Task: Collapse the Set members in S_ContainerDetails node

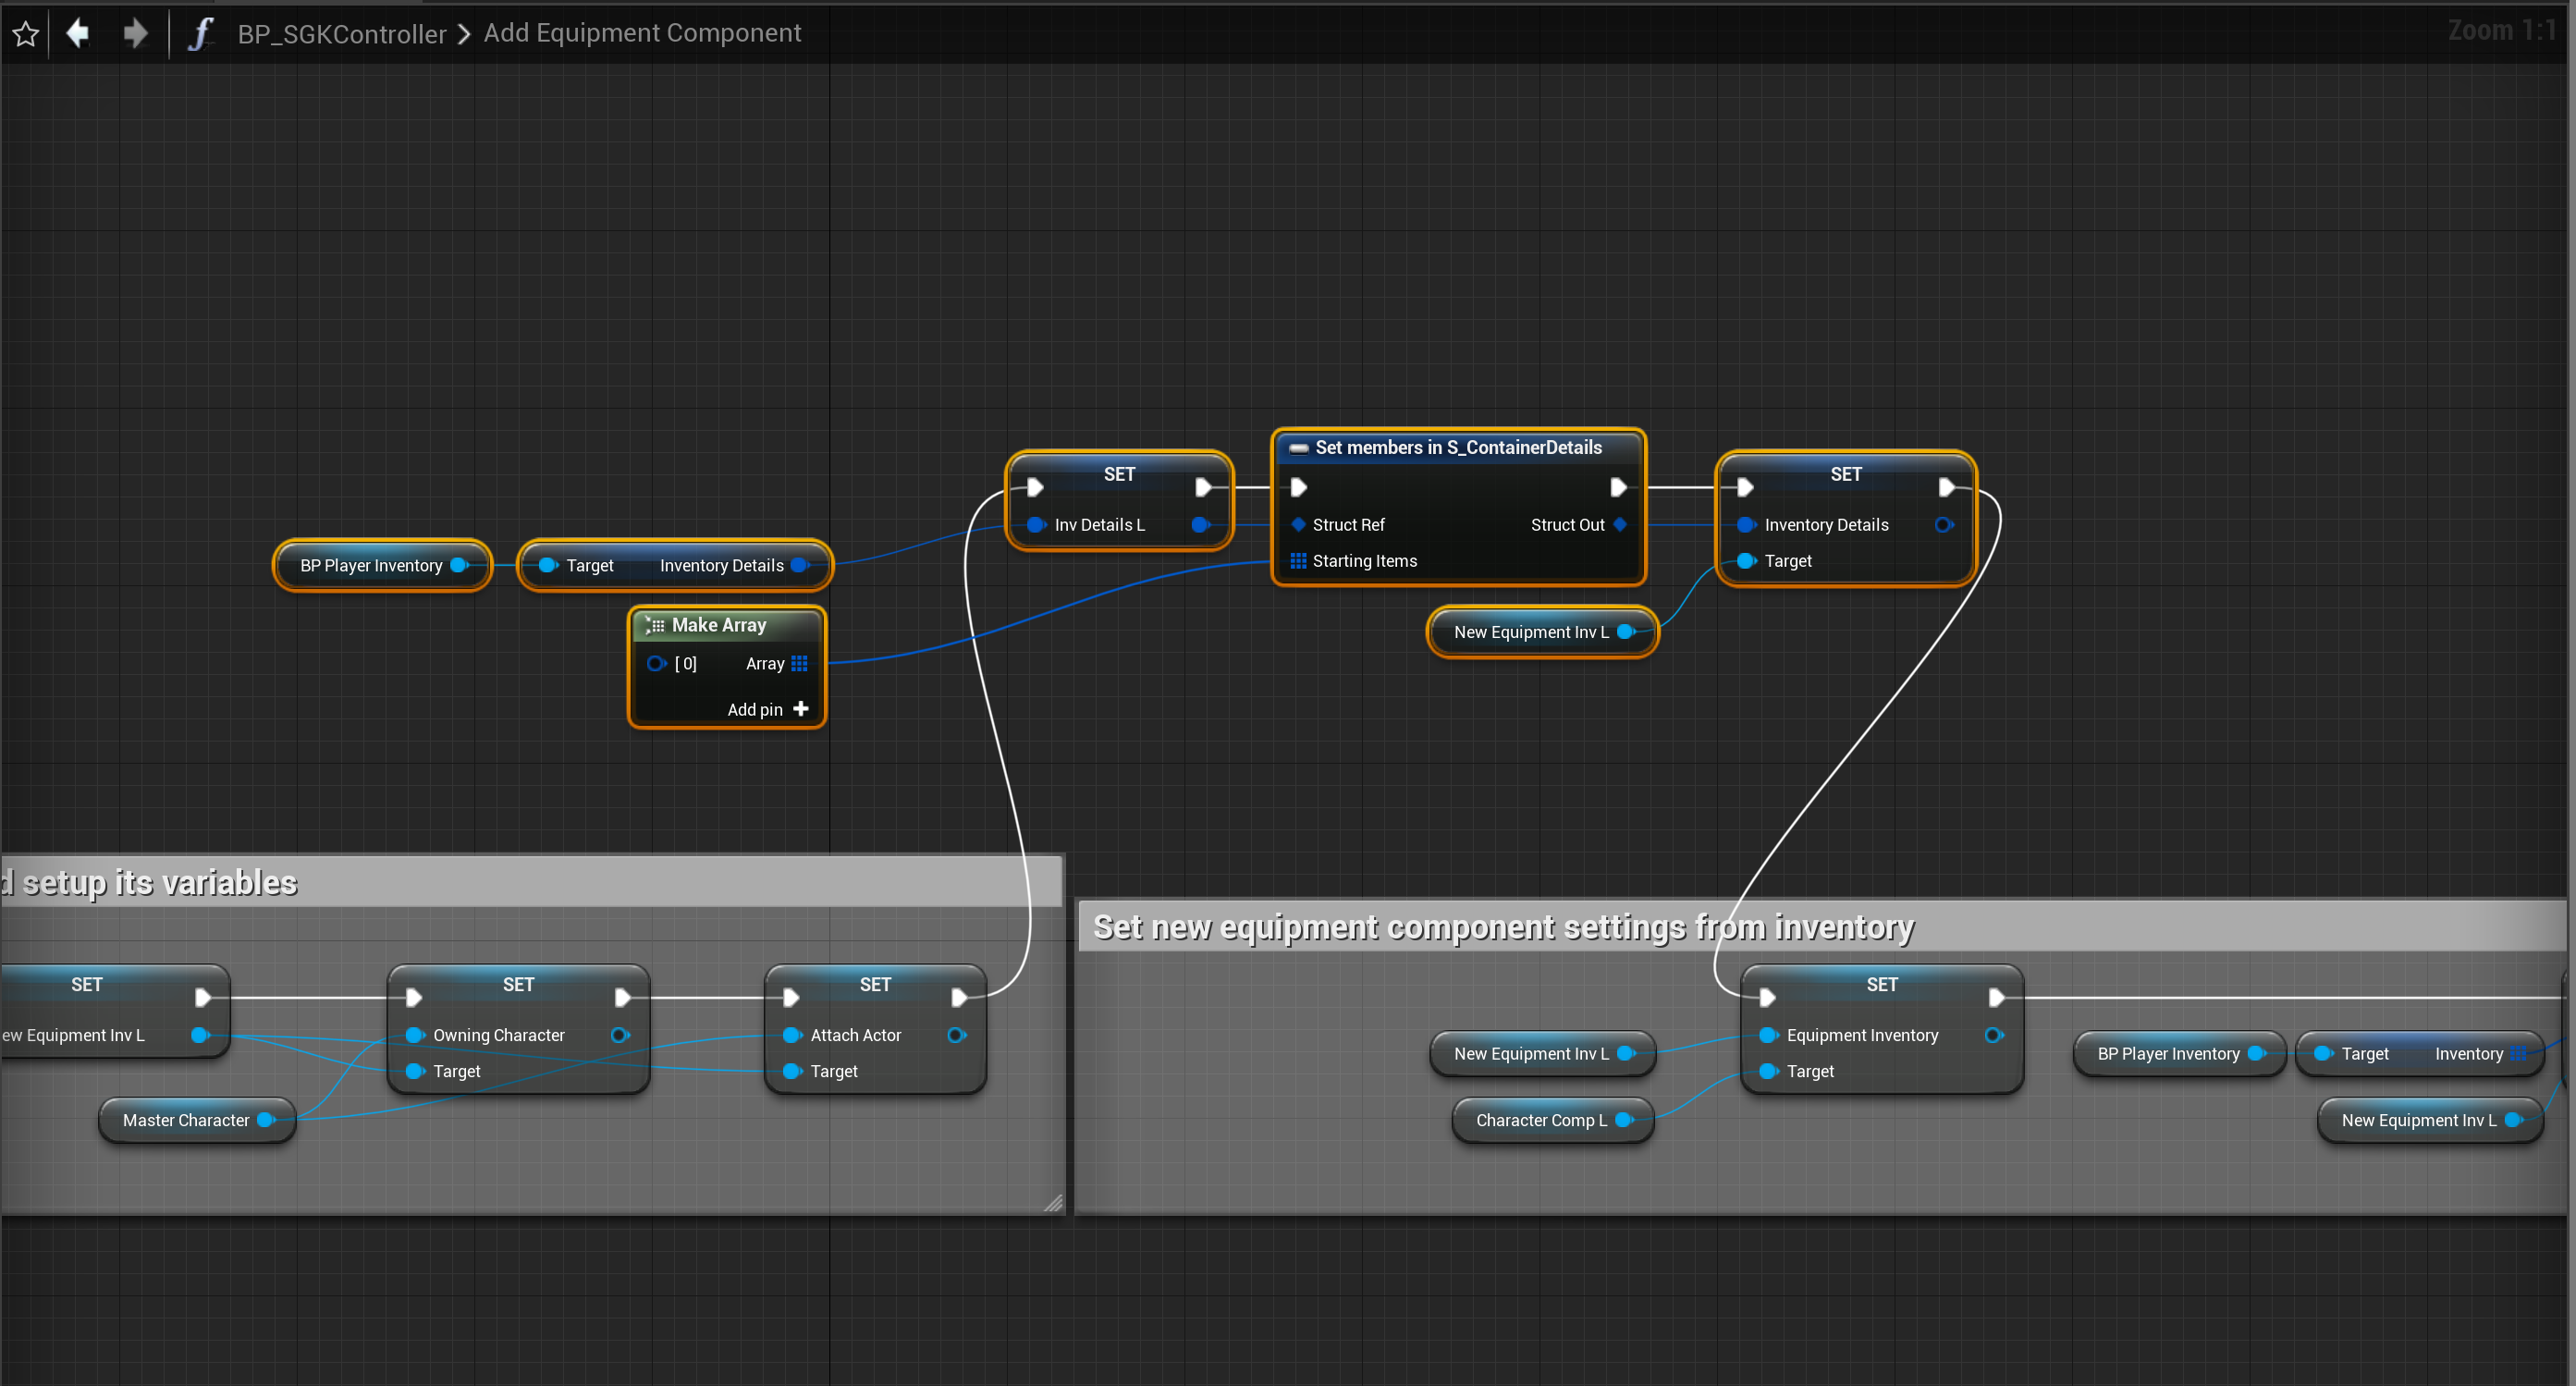Action: (1298, 448)
